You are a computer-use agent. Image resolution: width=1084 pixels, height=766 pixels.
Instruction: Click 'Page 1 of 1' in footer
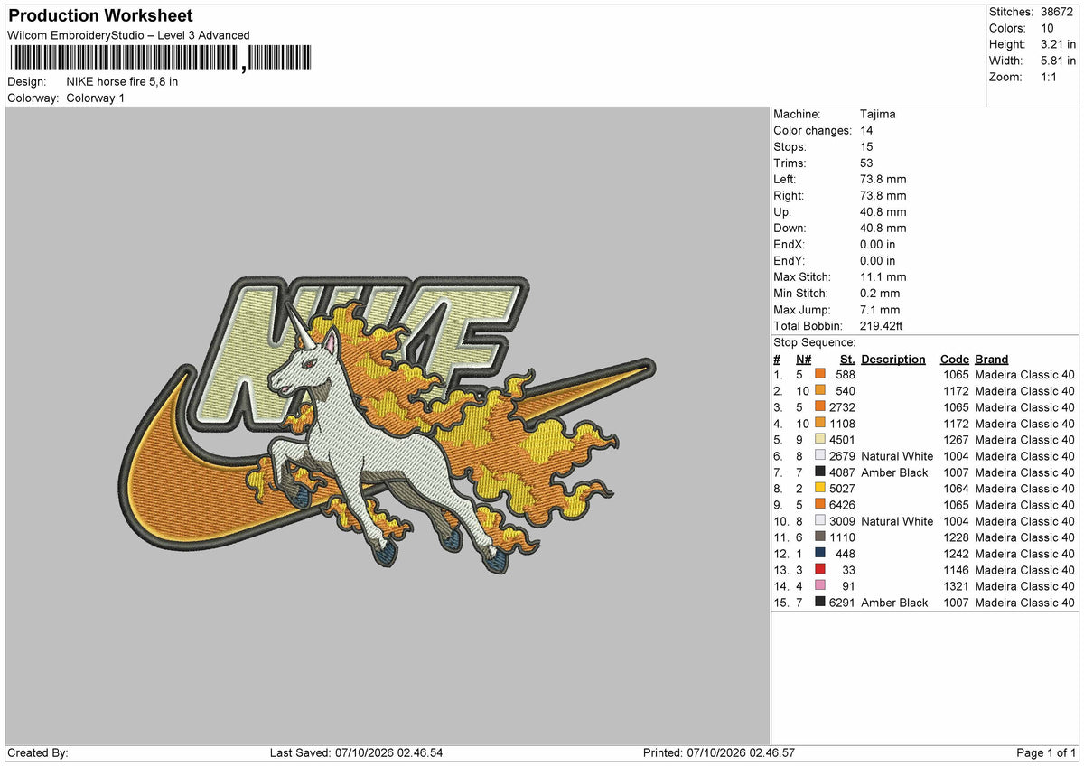[x=1046, y=753]
